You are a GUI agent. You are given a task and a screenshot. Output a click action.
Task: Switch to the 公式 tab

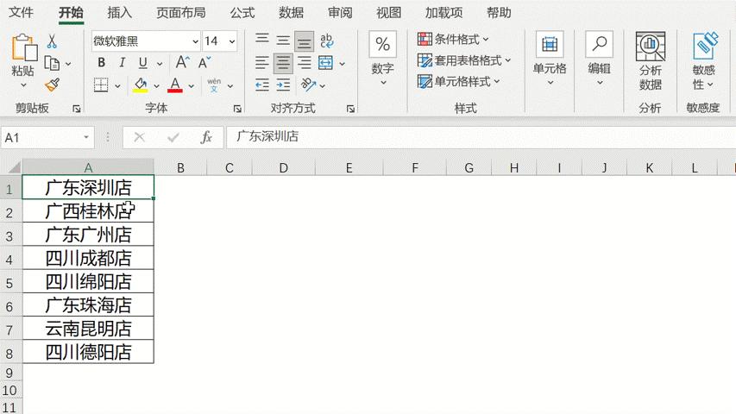coord(242,12)
